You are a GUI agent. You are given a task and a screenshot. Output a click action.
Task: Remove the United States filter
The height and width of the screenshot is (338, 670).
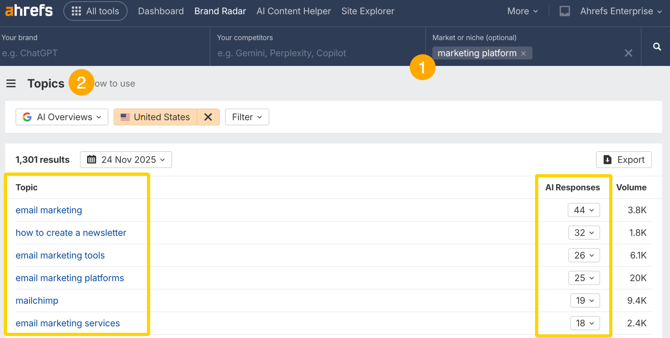(208, 117)
